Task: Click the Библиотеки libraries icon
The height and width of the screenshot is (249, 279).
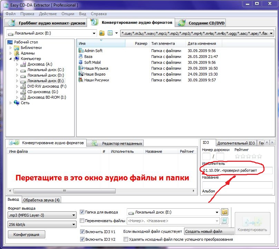Action: pyautogui.click(x=17, y=48)
